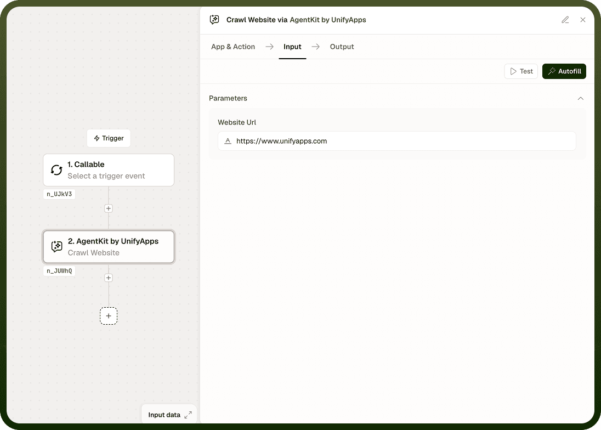Click the panel title Crawl Website via AgentKit

pos(296,20)
